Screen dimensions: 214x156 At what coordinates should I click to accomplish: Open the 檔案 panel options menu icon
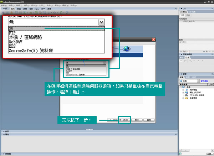pos(213,74)
